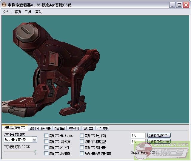Open the 工具 menu
The height and width of the screenshot is (161, 191).
click(28, 12)
